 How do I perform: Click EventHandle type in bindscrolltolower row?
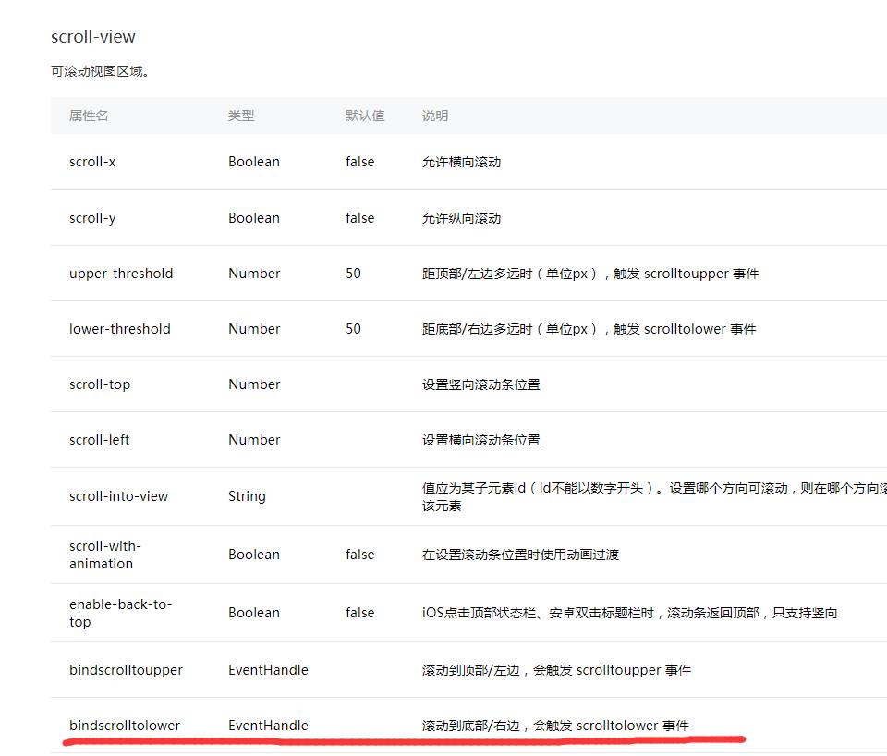tap(268, 726)
